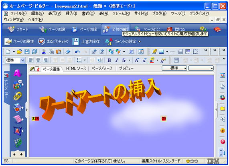This screenshot has height=166, width=229.
Task: Open the 挿入(I) menu
Action: coord(71,13)
